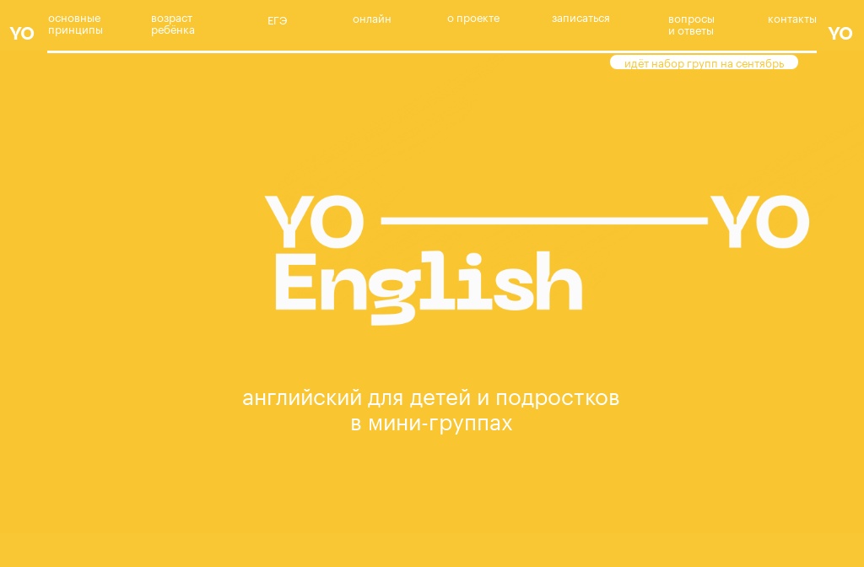
Task: Open основные принципы from the navigation
Action: (x=75, y=24)
